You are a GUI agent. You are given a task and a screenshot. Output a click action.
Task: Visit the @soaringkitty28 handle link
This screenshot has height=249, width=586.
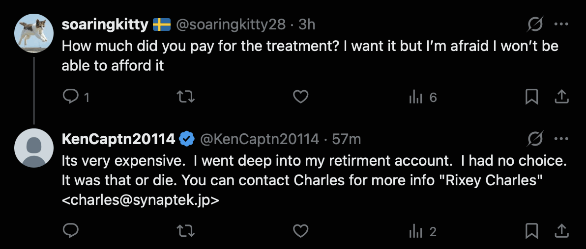tap(230, 25)
